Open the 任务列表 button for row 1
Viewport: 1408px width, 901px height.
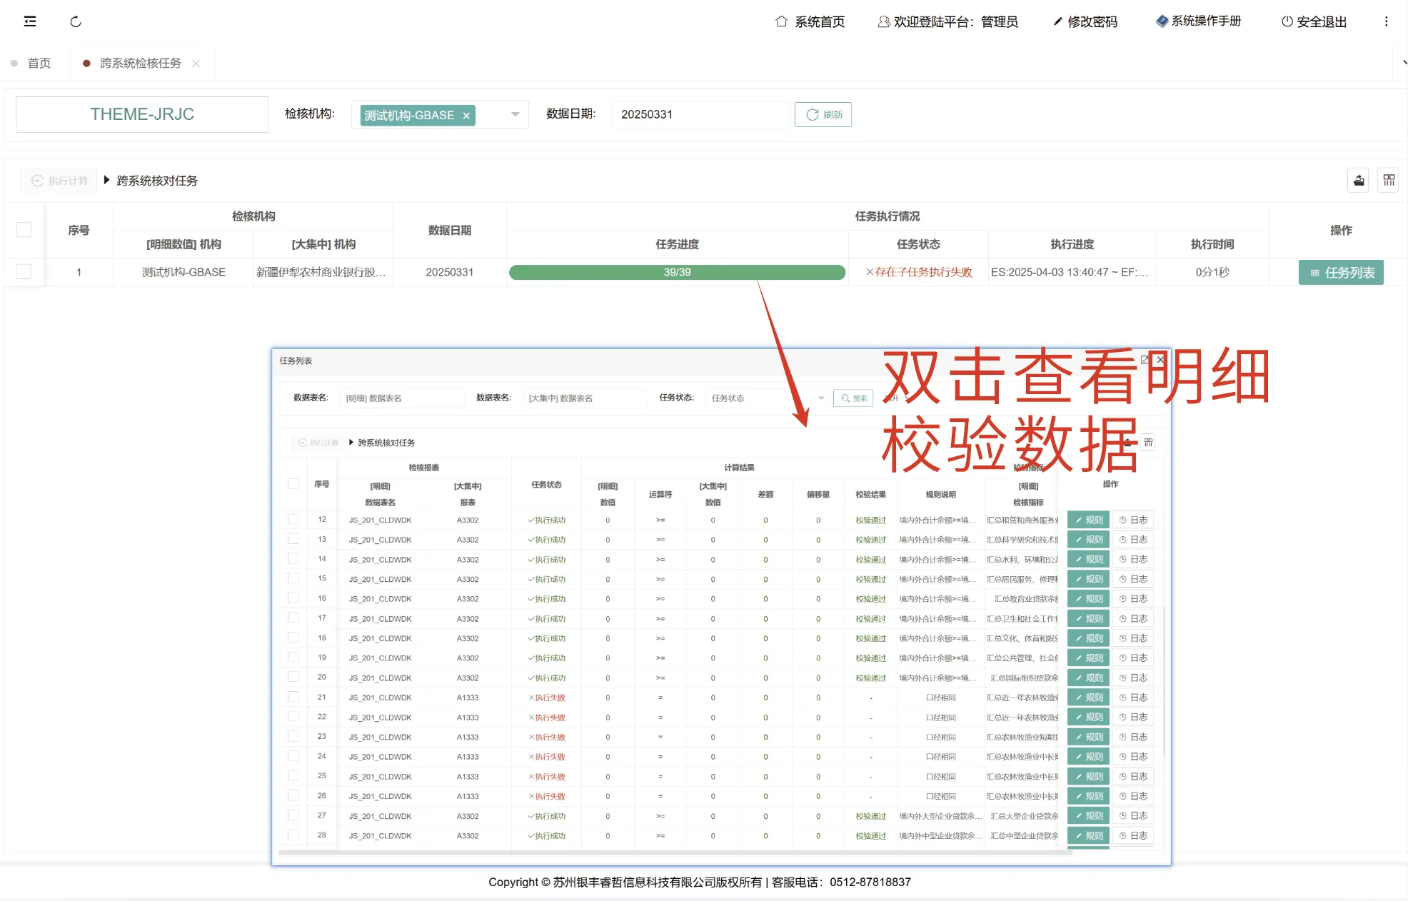tap(1341, 272)
